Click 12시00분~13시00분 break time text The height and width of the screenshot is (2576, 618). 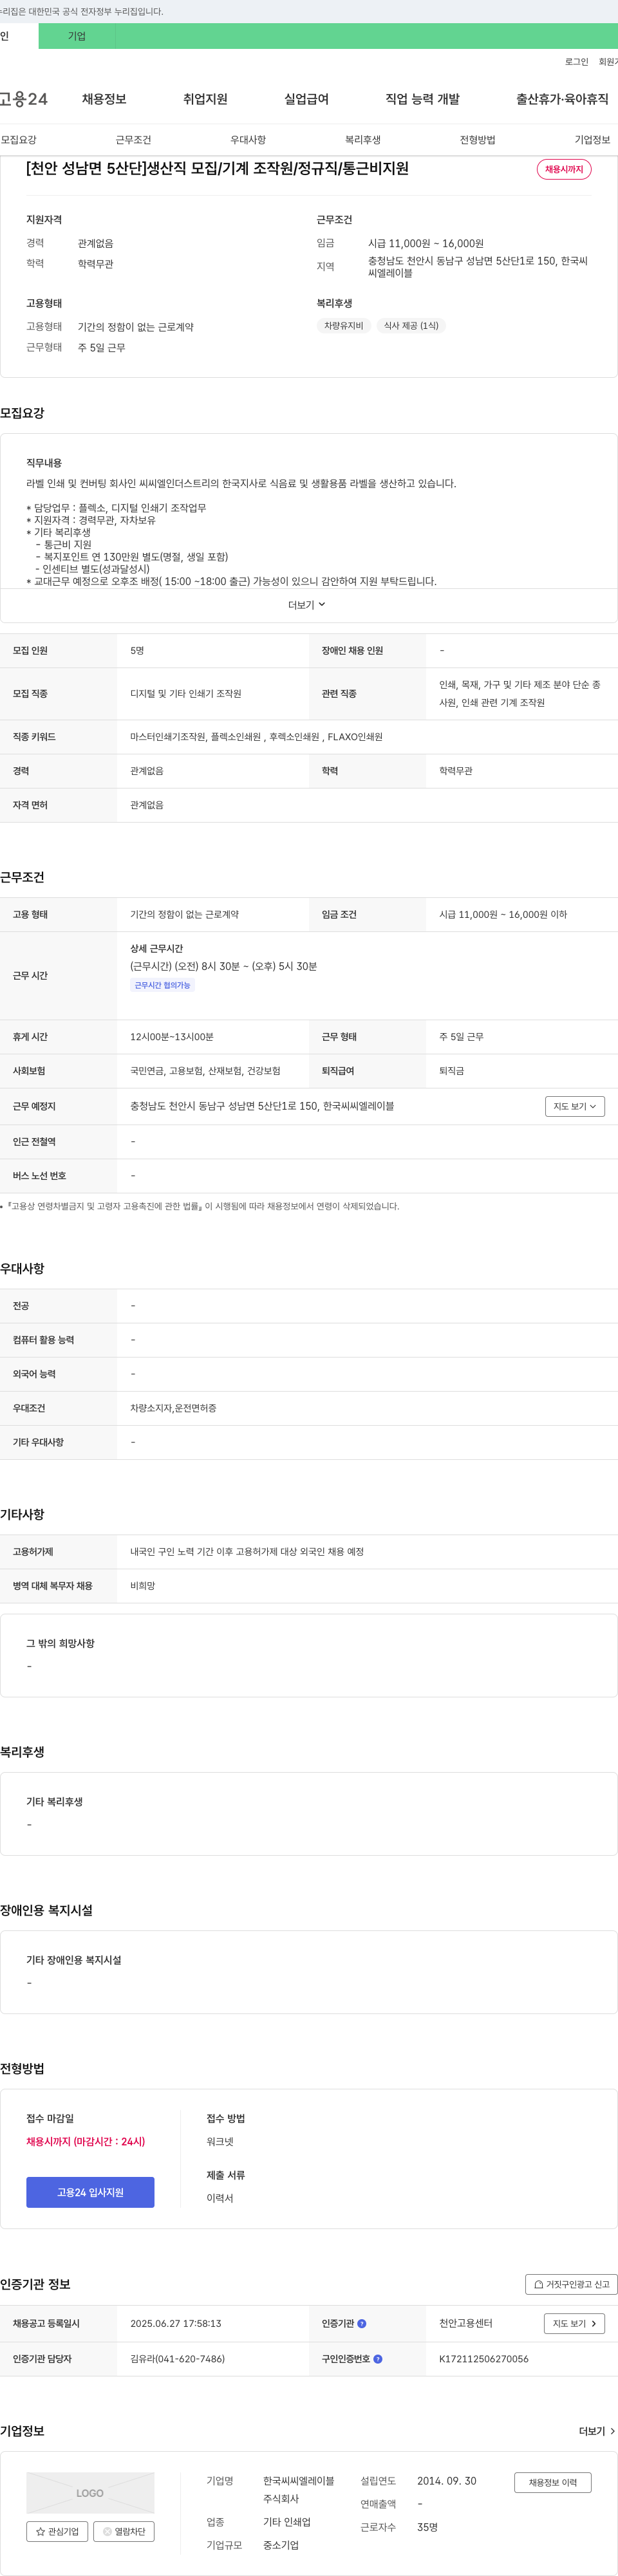pos(172,1036)
